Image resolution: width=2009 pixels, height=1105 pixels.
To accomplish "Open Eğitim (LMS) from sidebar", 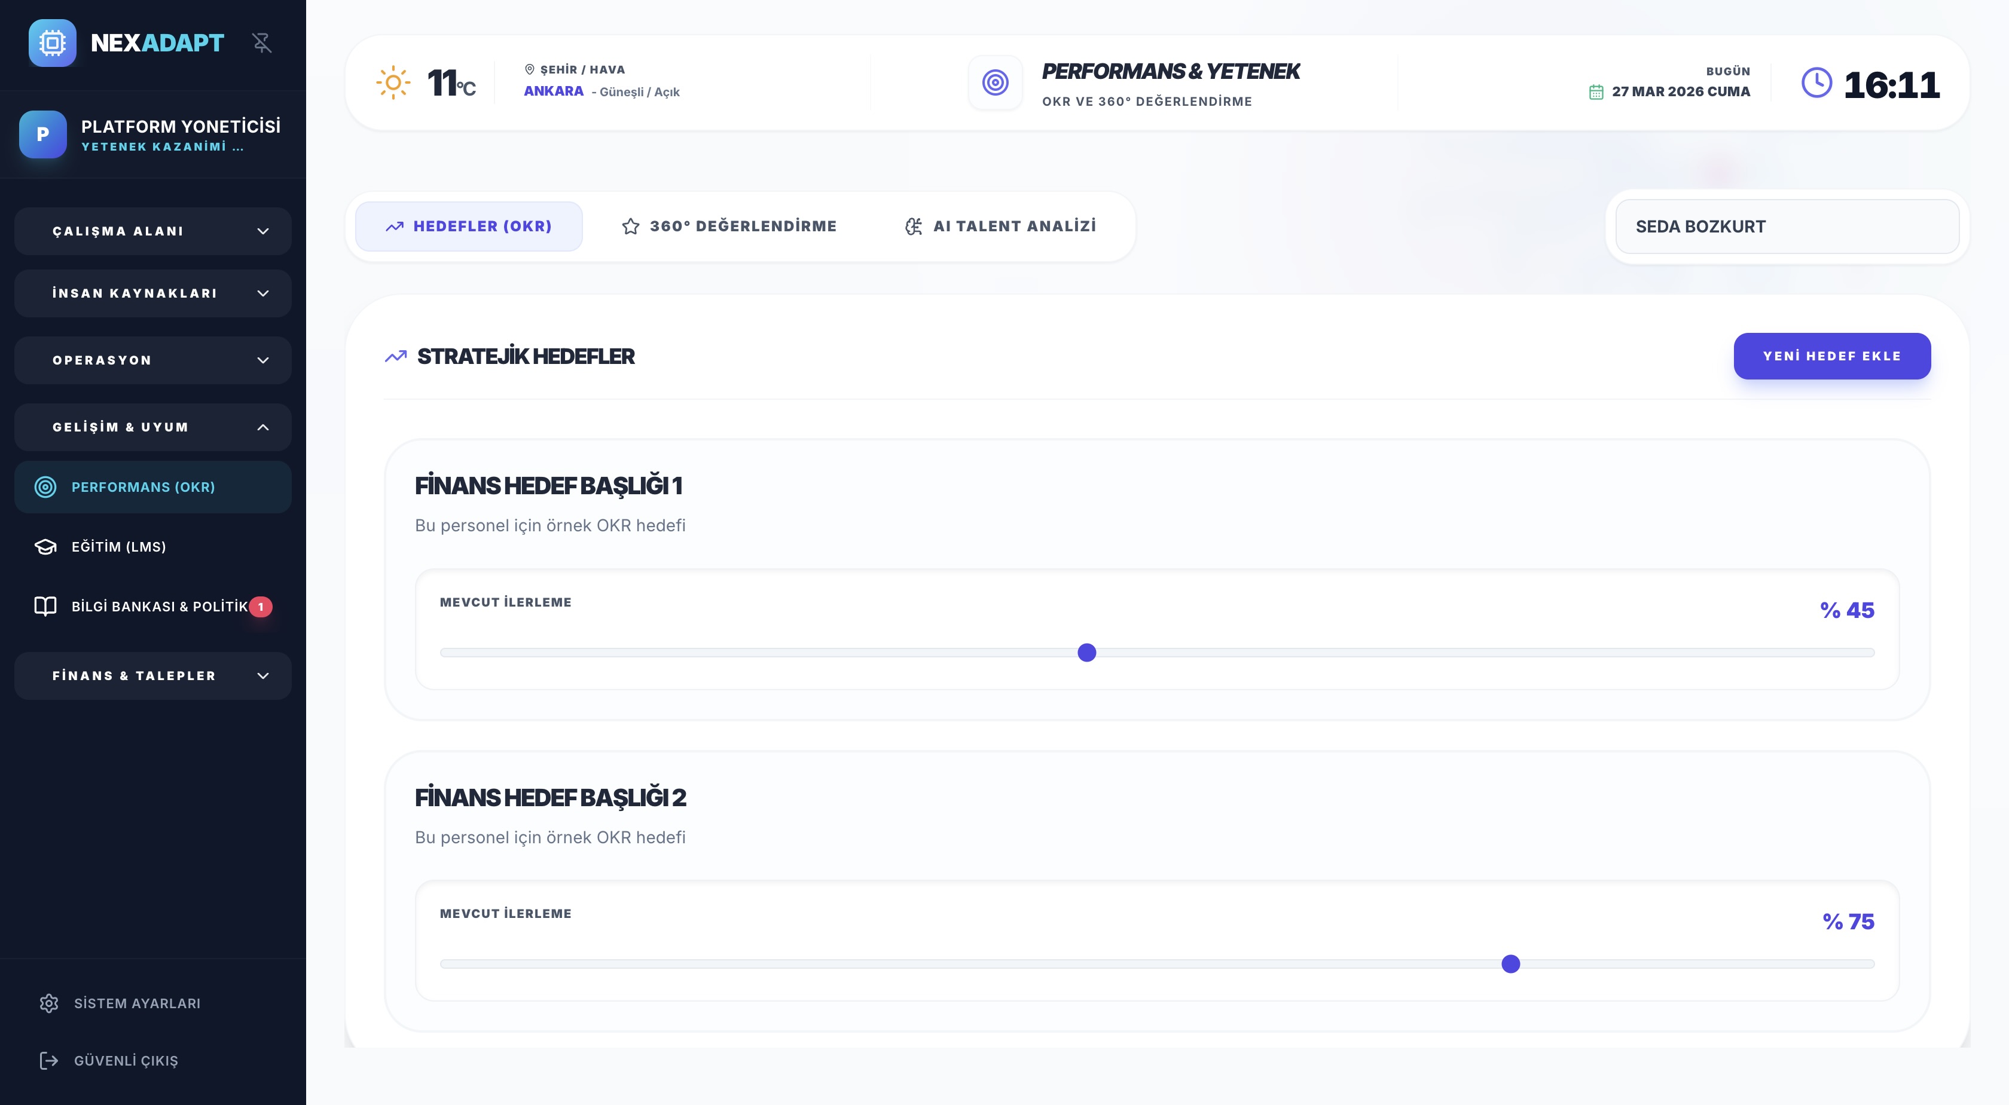I will coord(118,546).
